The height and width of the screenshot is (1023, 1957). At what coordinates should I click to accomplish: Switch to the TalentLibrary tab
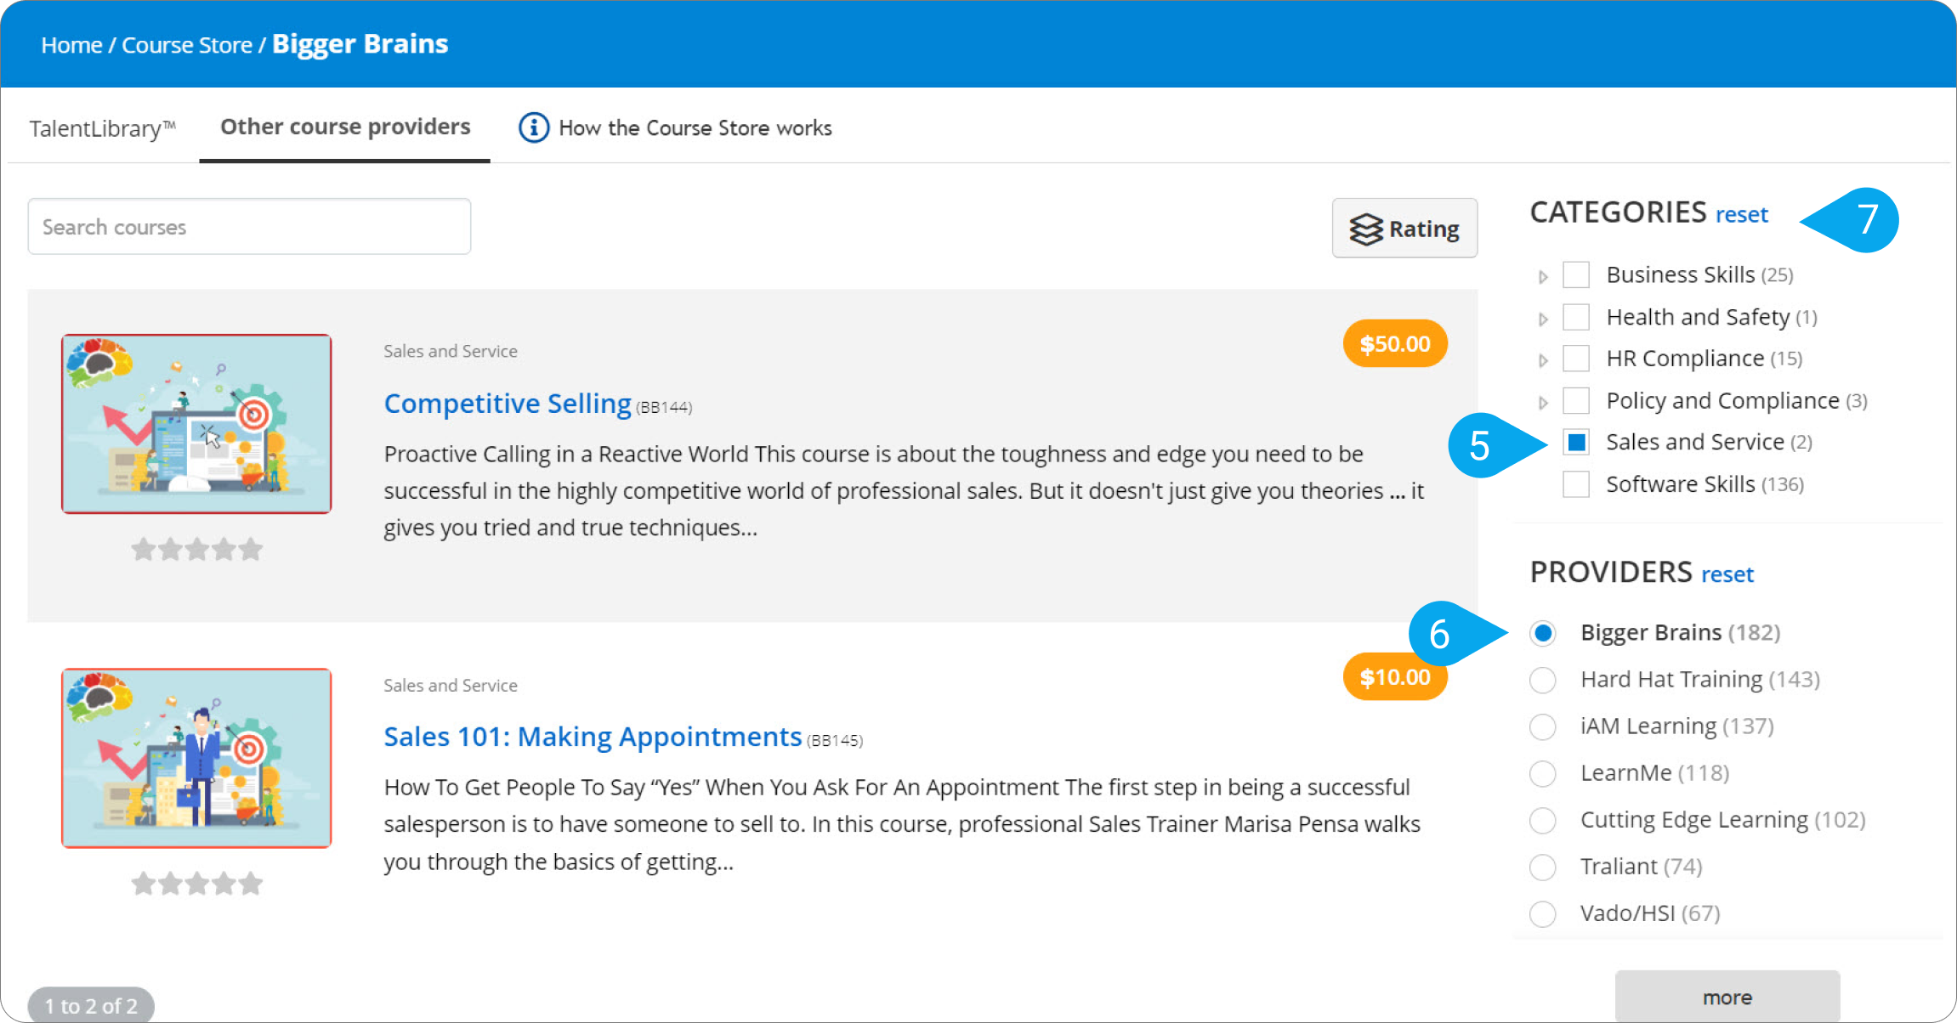click(x=102, y=127)
